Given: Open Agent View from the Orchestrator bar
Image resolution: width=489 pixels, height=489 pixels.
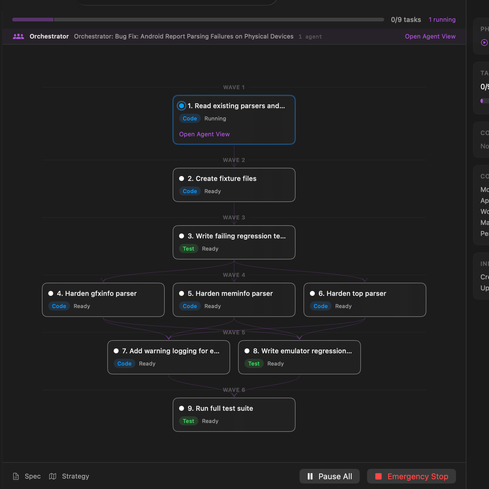Looking at the screenshot, I should (x=430, y=36).
